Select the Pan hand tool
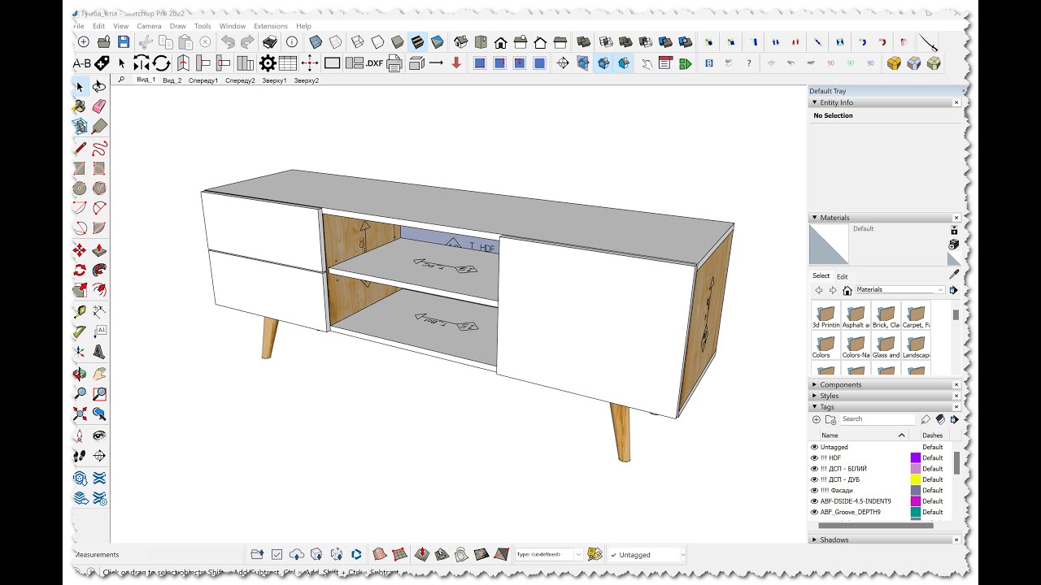This screenshot has width=1041, height=585. 99,374
